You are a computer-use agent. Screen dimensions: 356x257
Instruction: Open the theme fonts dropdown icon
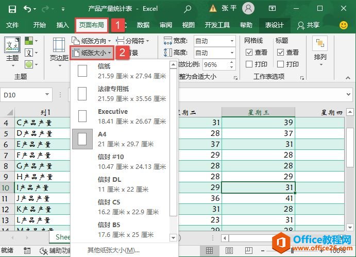pyautogui.click(x=31, y=53)
